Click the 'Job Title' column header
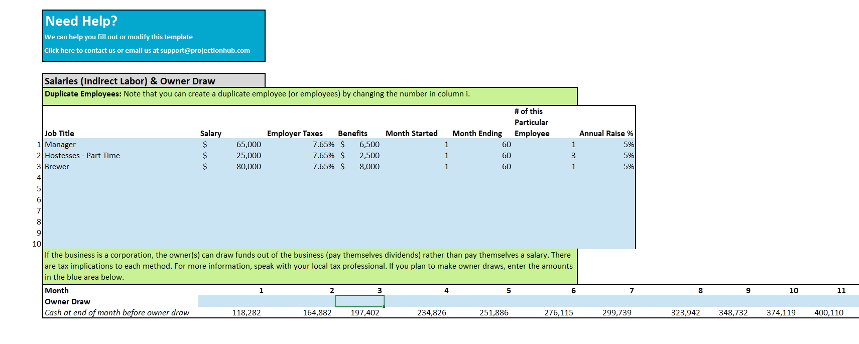Viewport: 859px width, 344px height. [59, 134]
